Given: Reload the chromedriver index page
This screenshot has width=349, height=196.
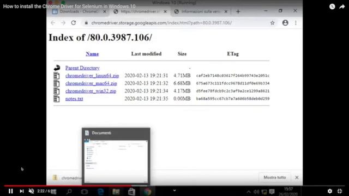Looking at the screenshot, I should pos(74,23).
